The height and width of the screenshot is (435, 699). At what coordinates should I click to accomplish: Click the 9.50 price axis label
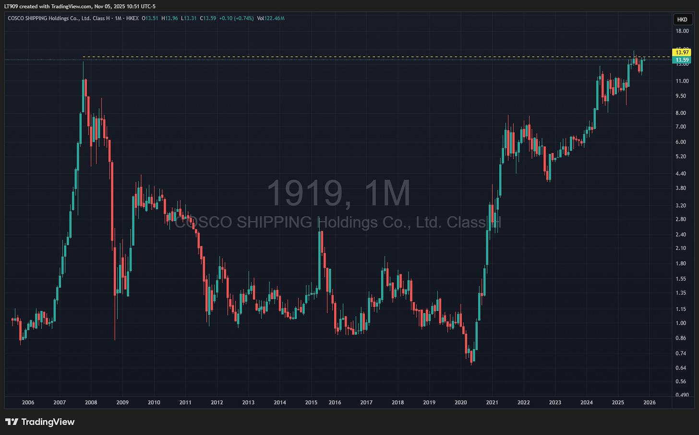[x=681, y=96]
